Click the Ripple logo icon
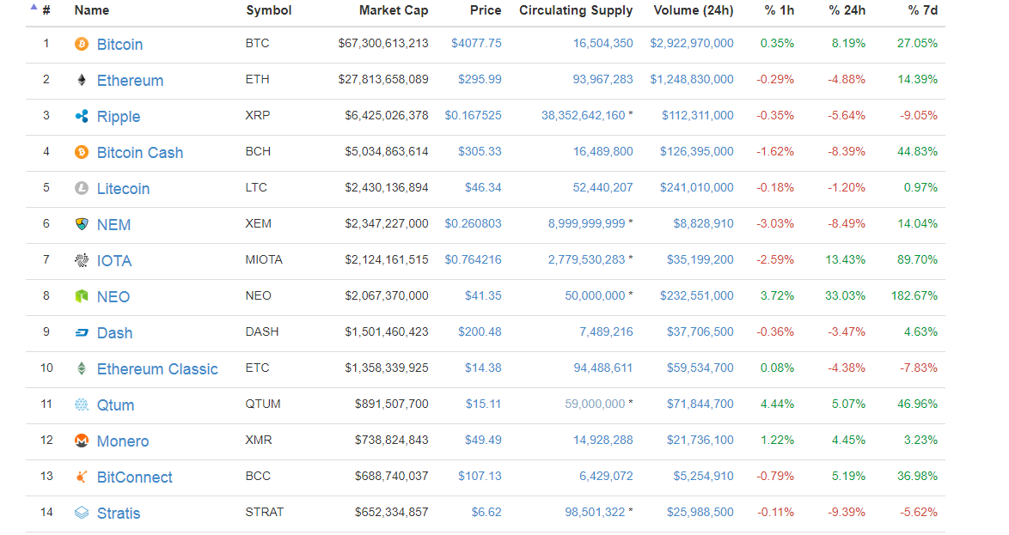The image size is (1009, 535). pos(82,116)
